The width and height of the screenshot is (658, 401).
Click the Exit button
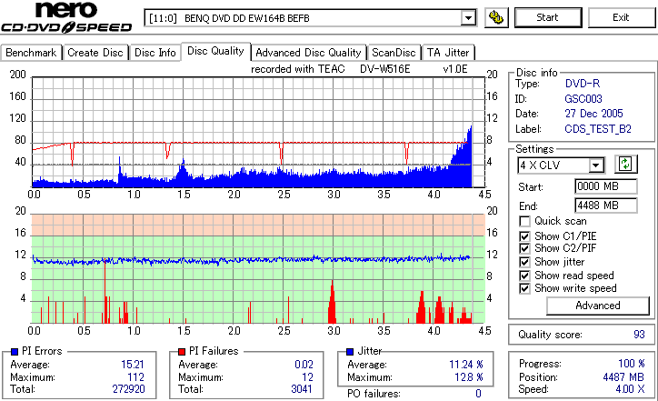(x=621, y=17)
